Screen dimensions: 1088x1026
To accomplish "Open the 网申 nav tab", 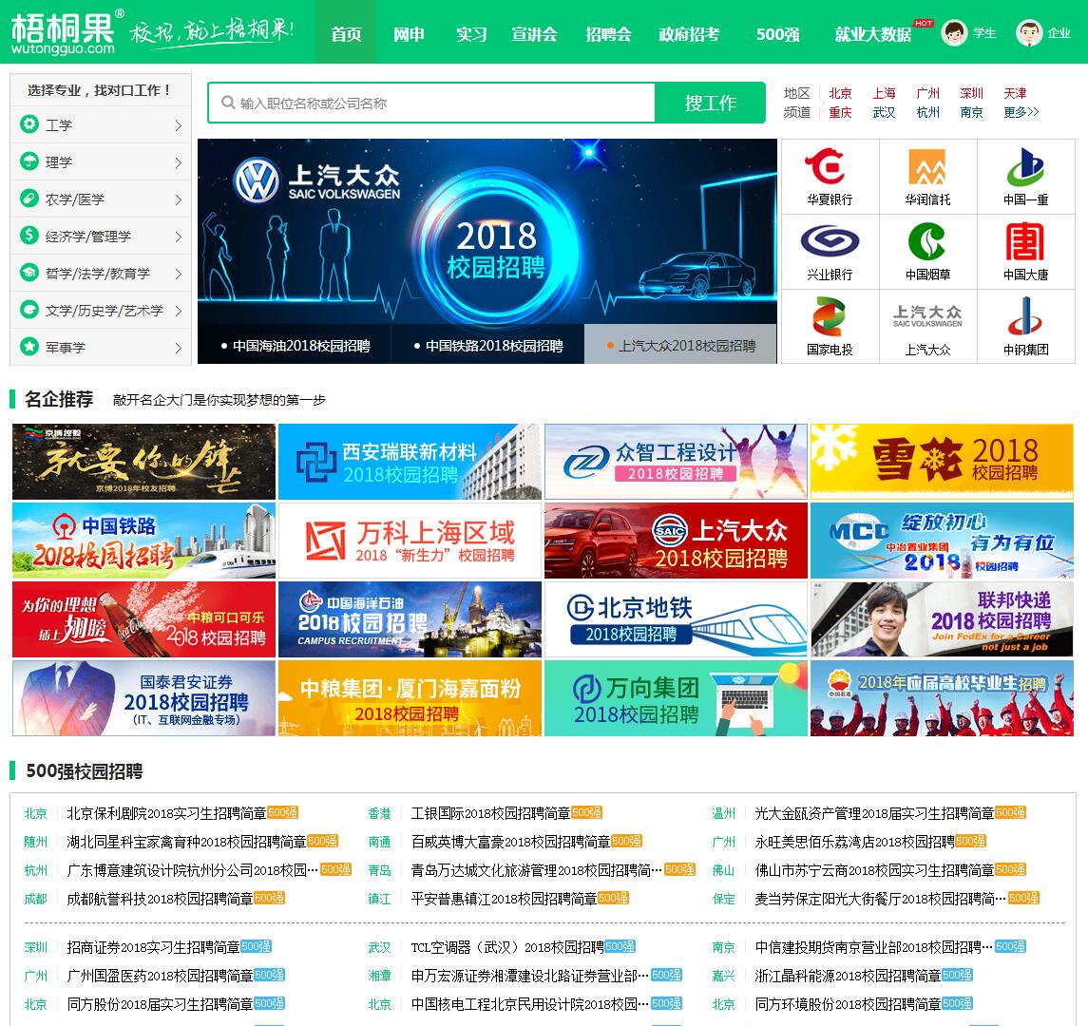I will point(409,33).
